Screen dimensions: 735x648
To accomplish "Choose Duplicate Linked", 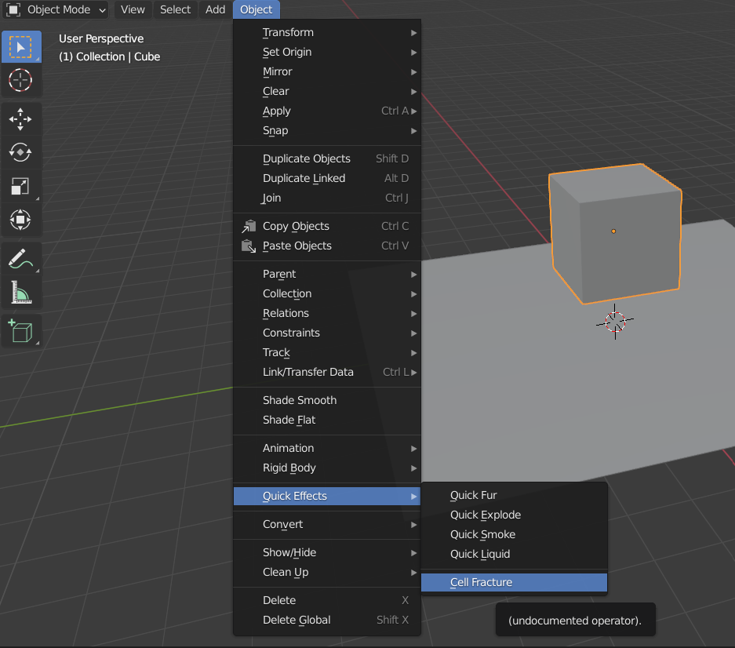I will pyautogui.click(x=327, y=179).
